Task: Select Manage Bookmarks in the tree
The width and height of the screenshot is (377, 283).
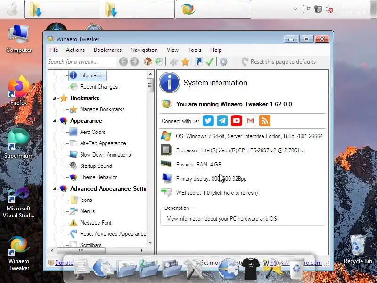Action: click(102, 109)
